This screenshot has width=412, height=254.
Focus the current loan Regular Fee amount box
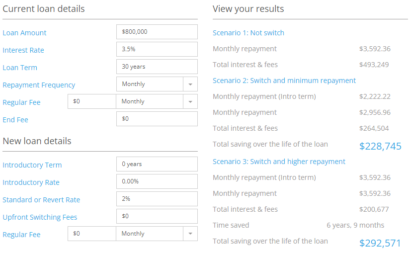tap(92, 101)
